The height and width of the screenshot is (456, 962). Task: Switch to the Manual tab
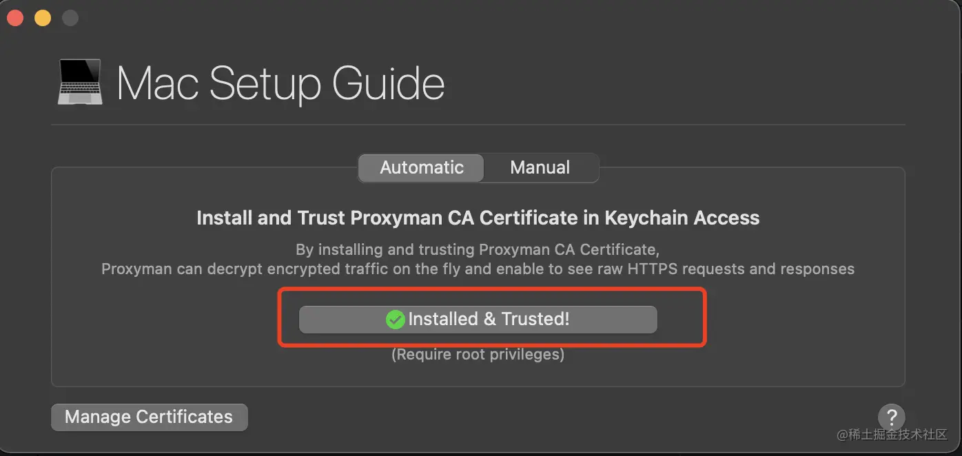(x=540, y=167)
